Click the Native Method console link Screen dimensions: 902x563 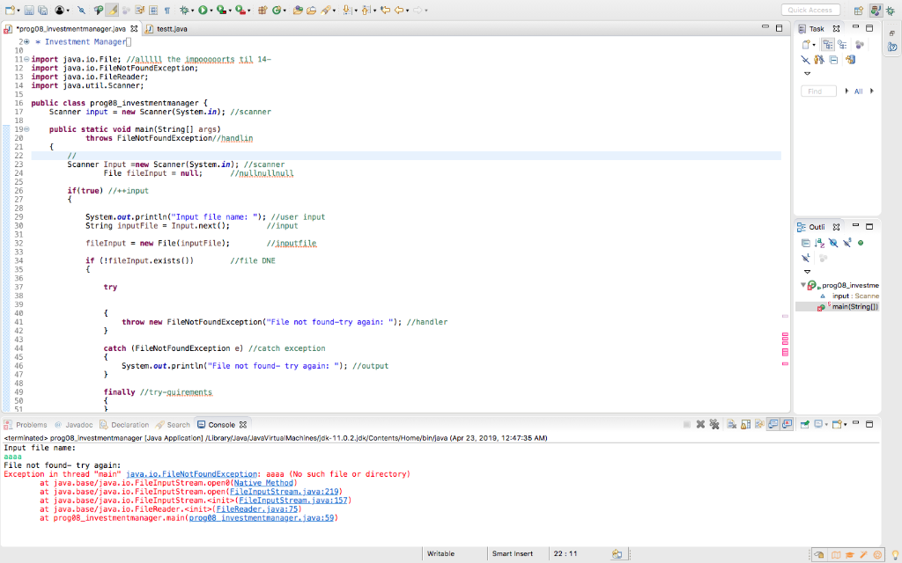[x=263, y=483]
